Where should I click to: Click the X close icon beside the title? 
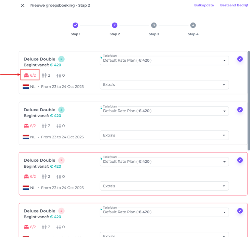point(23,5)
